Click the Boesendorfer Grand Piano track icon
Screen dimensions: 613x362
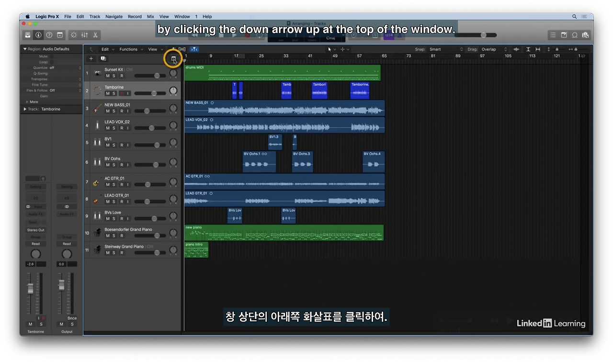pyautogui.click(x=97, y=233)
